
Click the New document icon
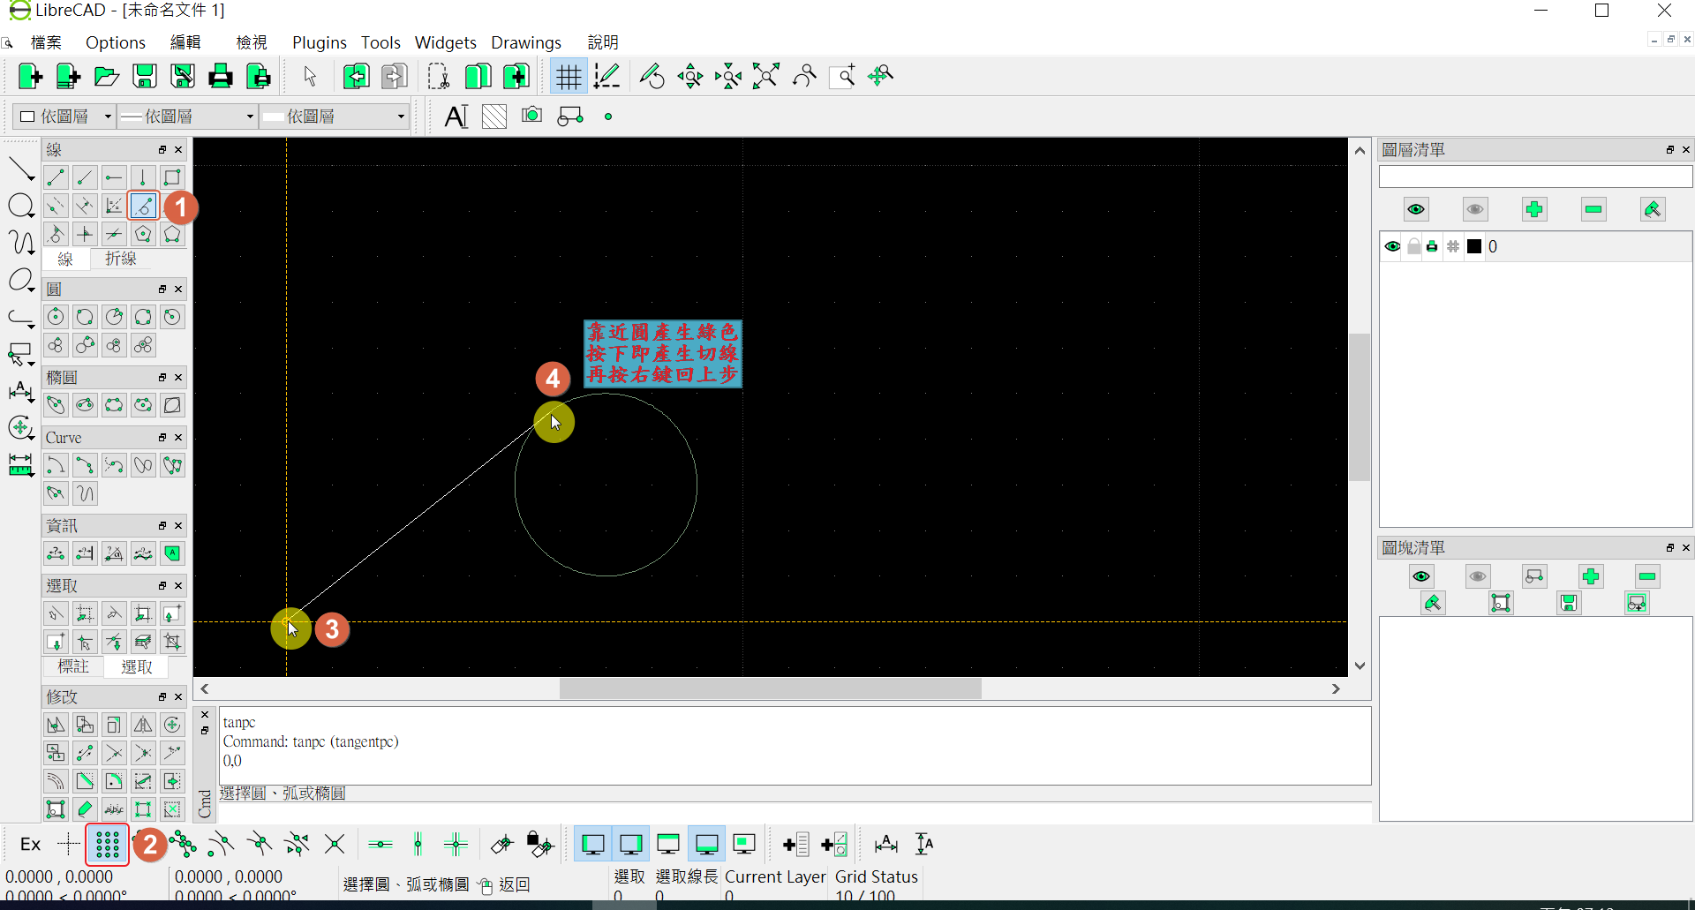31,77
